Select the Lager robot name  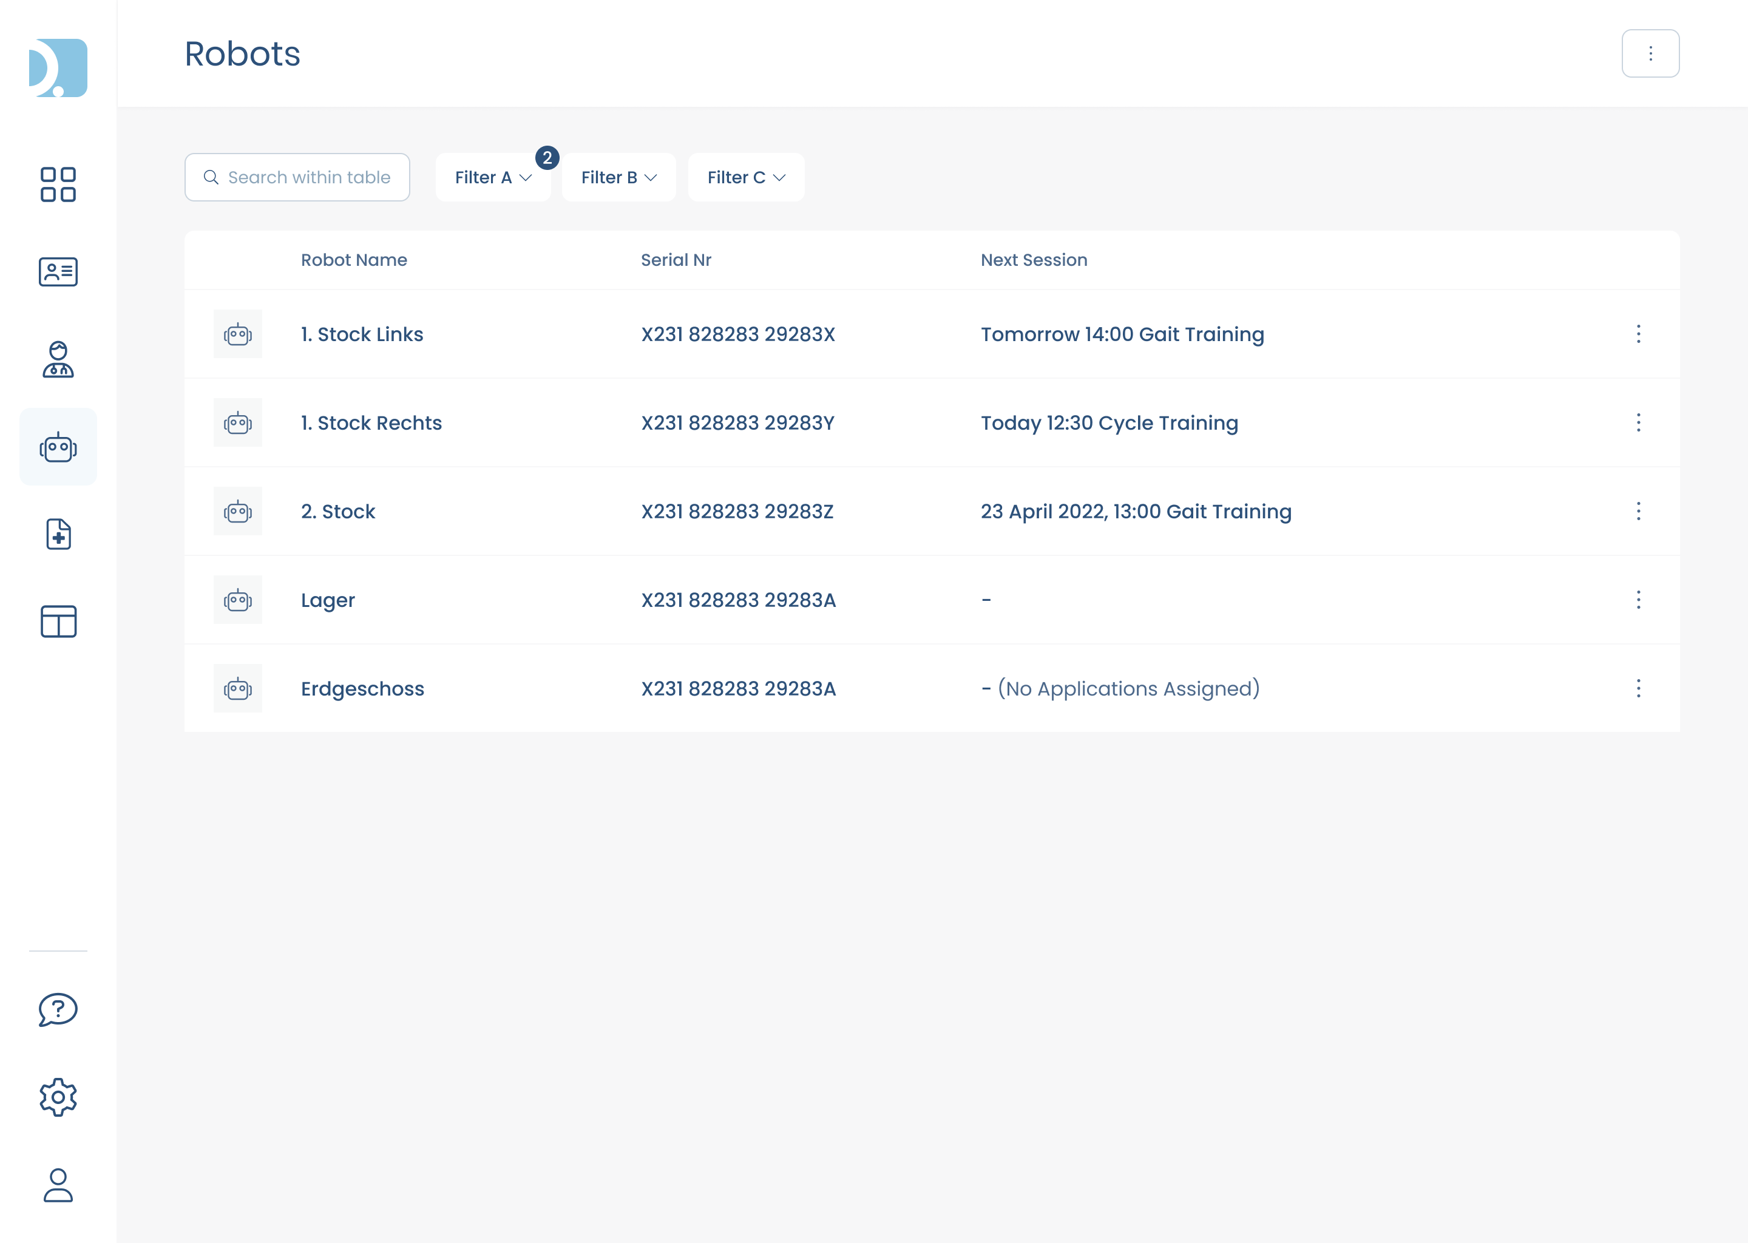328,601
